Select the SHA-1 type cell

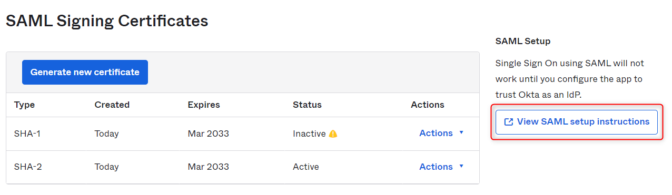coord(27,134)
